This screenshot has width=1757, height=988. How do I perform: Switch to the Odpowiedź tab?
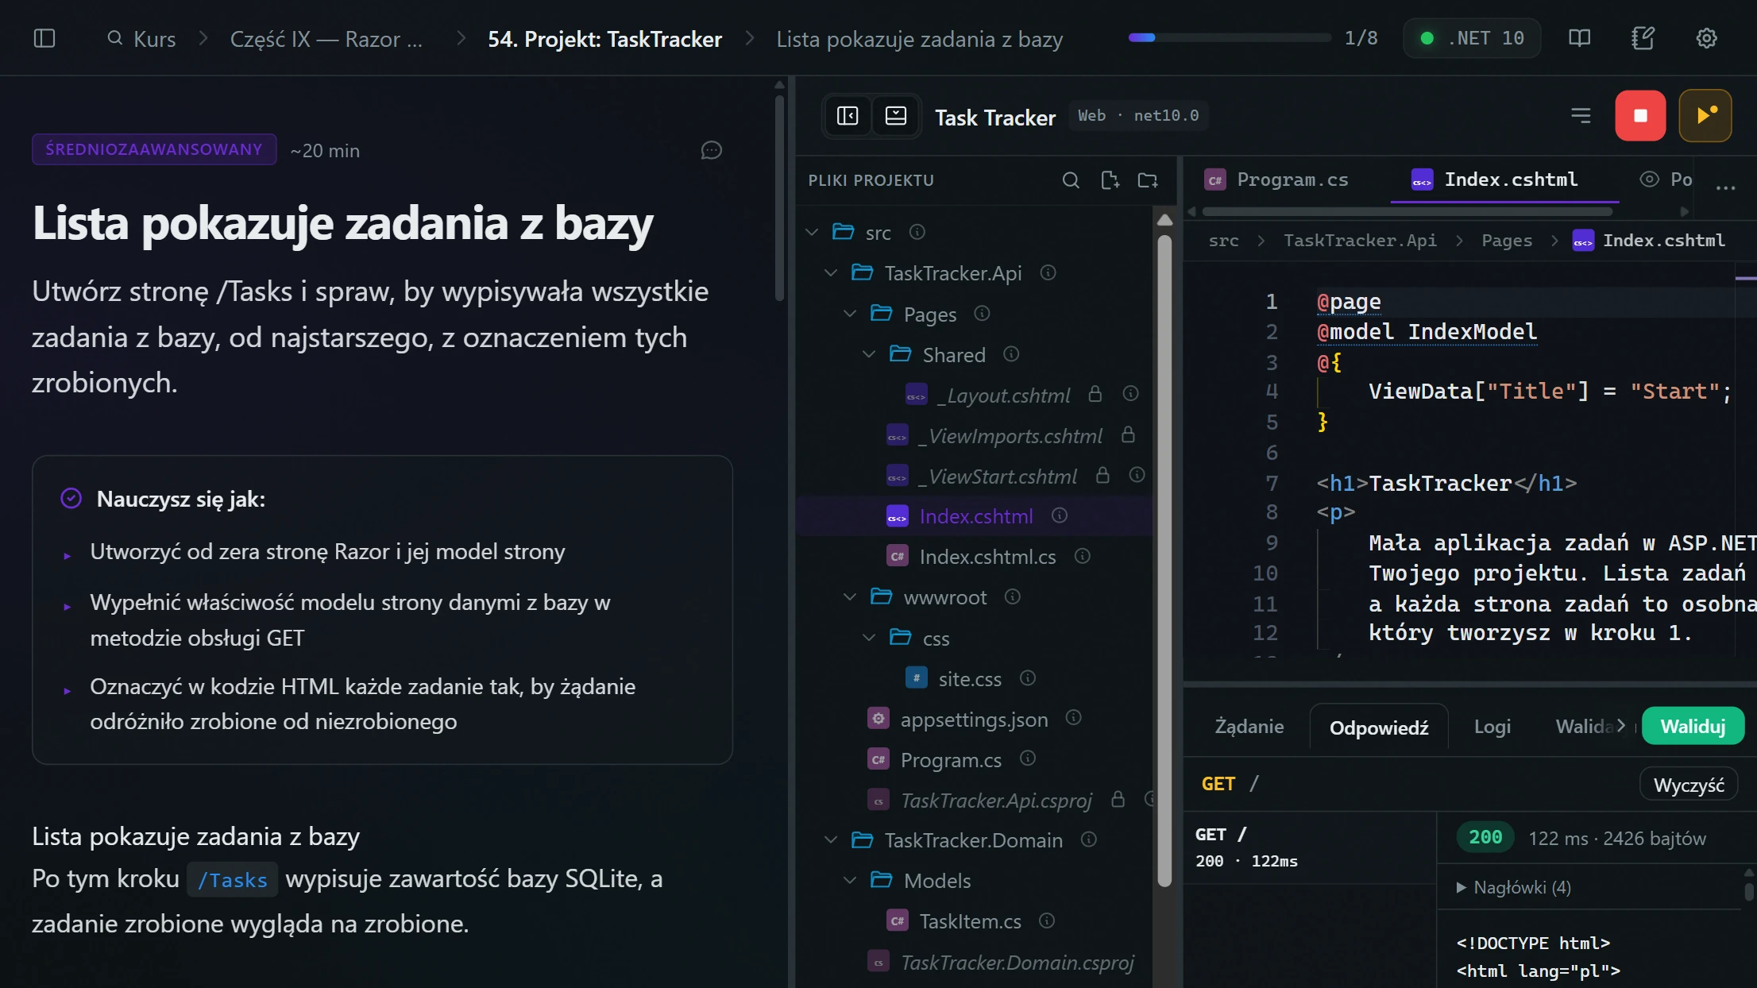(x=1379, y=727)
